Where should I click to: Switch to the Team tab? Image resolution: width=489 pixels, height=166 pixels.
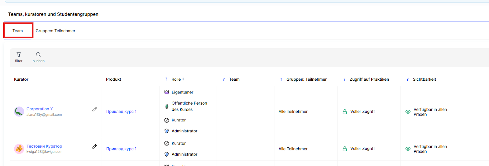(x=18, y=31)
